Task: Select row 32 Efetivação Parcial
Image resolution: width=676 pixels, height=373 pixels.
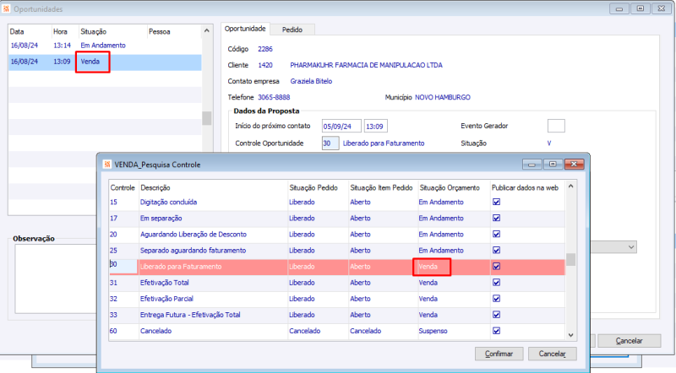Action: 336,299
